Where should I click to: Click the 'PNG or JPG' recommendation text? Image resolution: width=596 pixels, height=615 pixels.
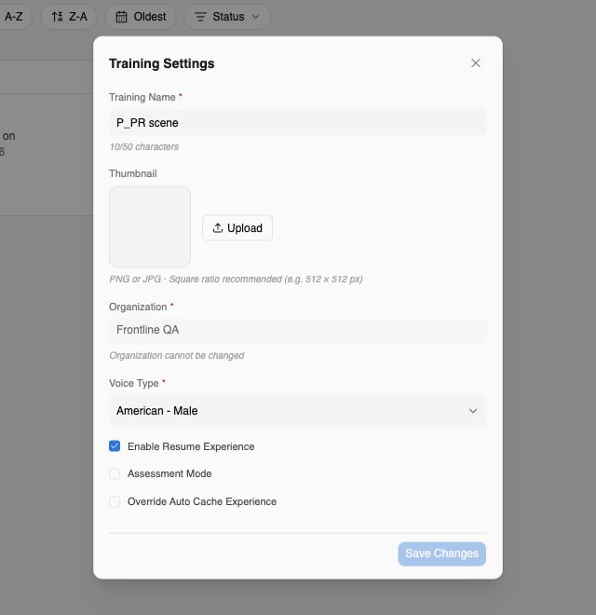[236, 280]
